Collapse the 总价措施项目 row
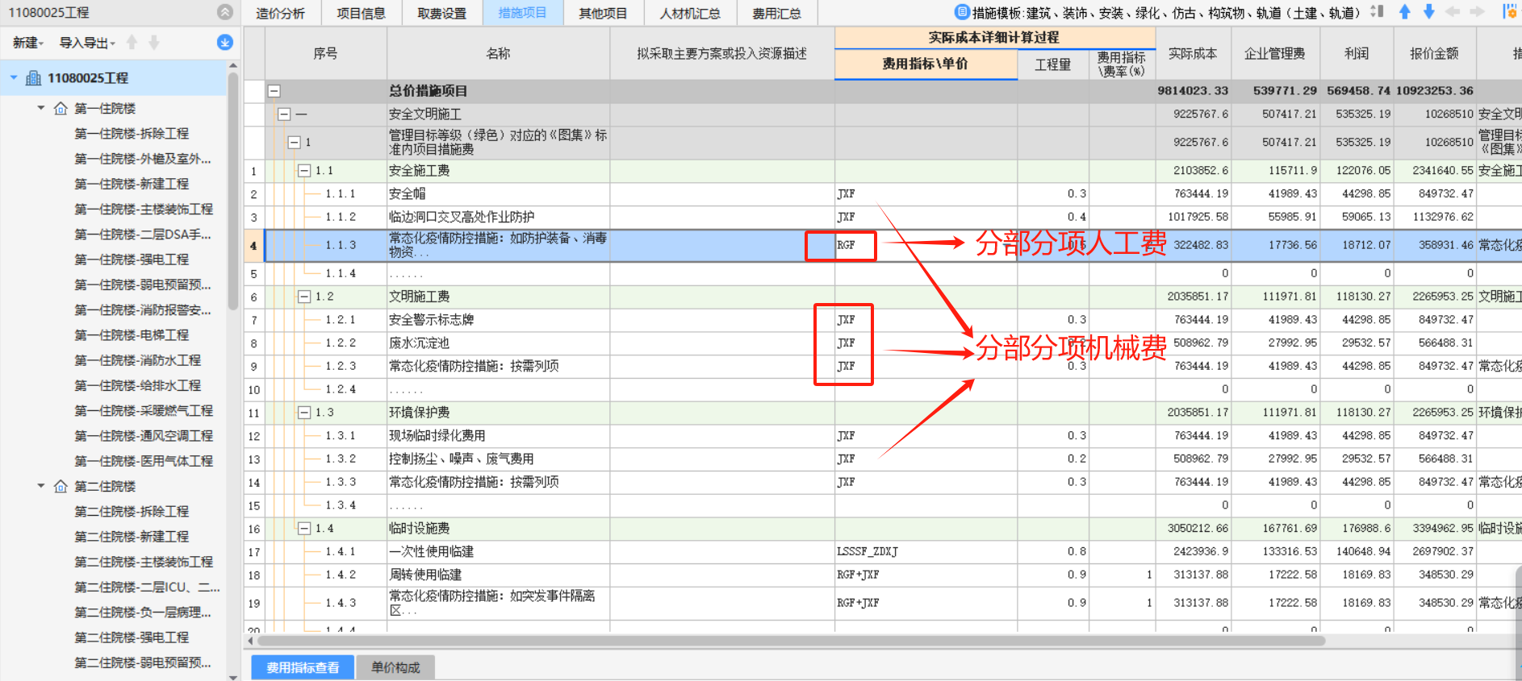Screen dimensions: 1522x681 pos(274,91)
